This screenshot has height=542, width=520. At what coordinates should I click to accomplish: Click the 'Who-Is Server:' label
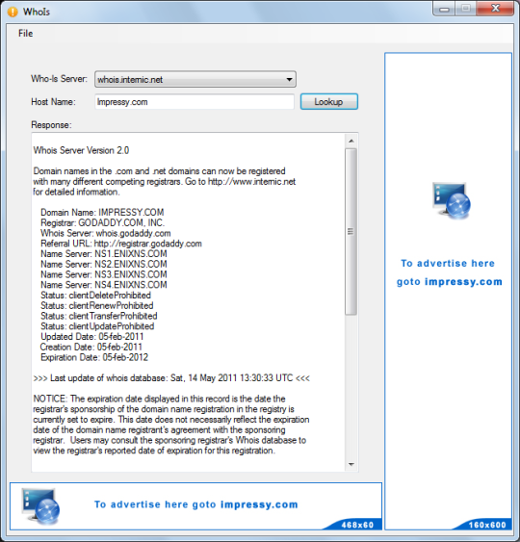(x=59, y=79)
